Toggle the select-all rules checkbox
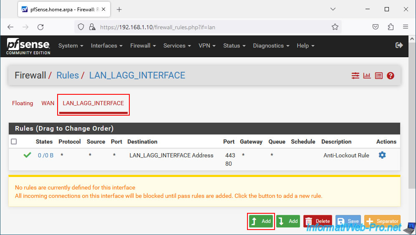Image resolution: width=416 pixels, height=235 pixels. click(x=14, y=142)
